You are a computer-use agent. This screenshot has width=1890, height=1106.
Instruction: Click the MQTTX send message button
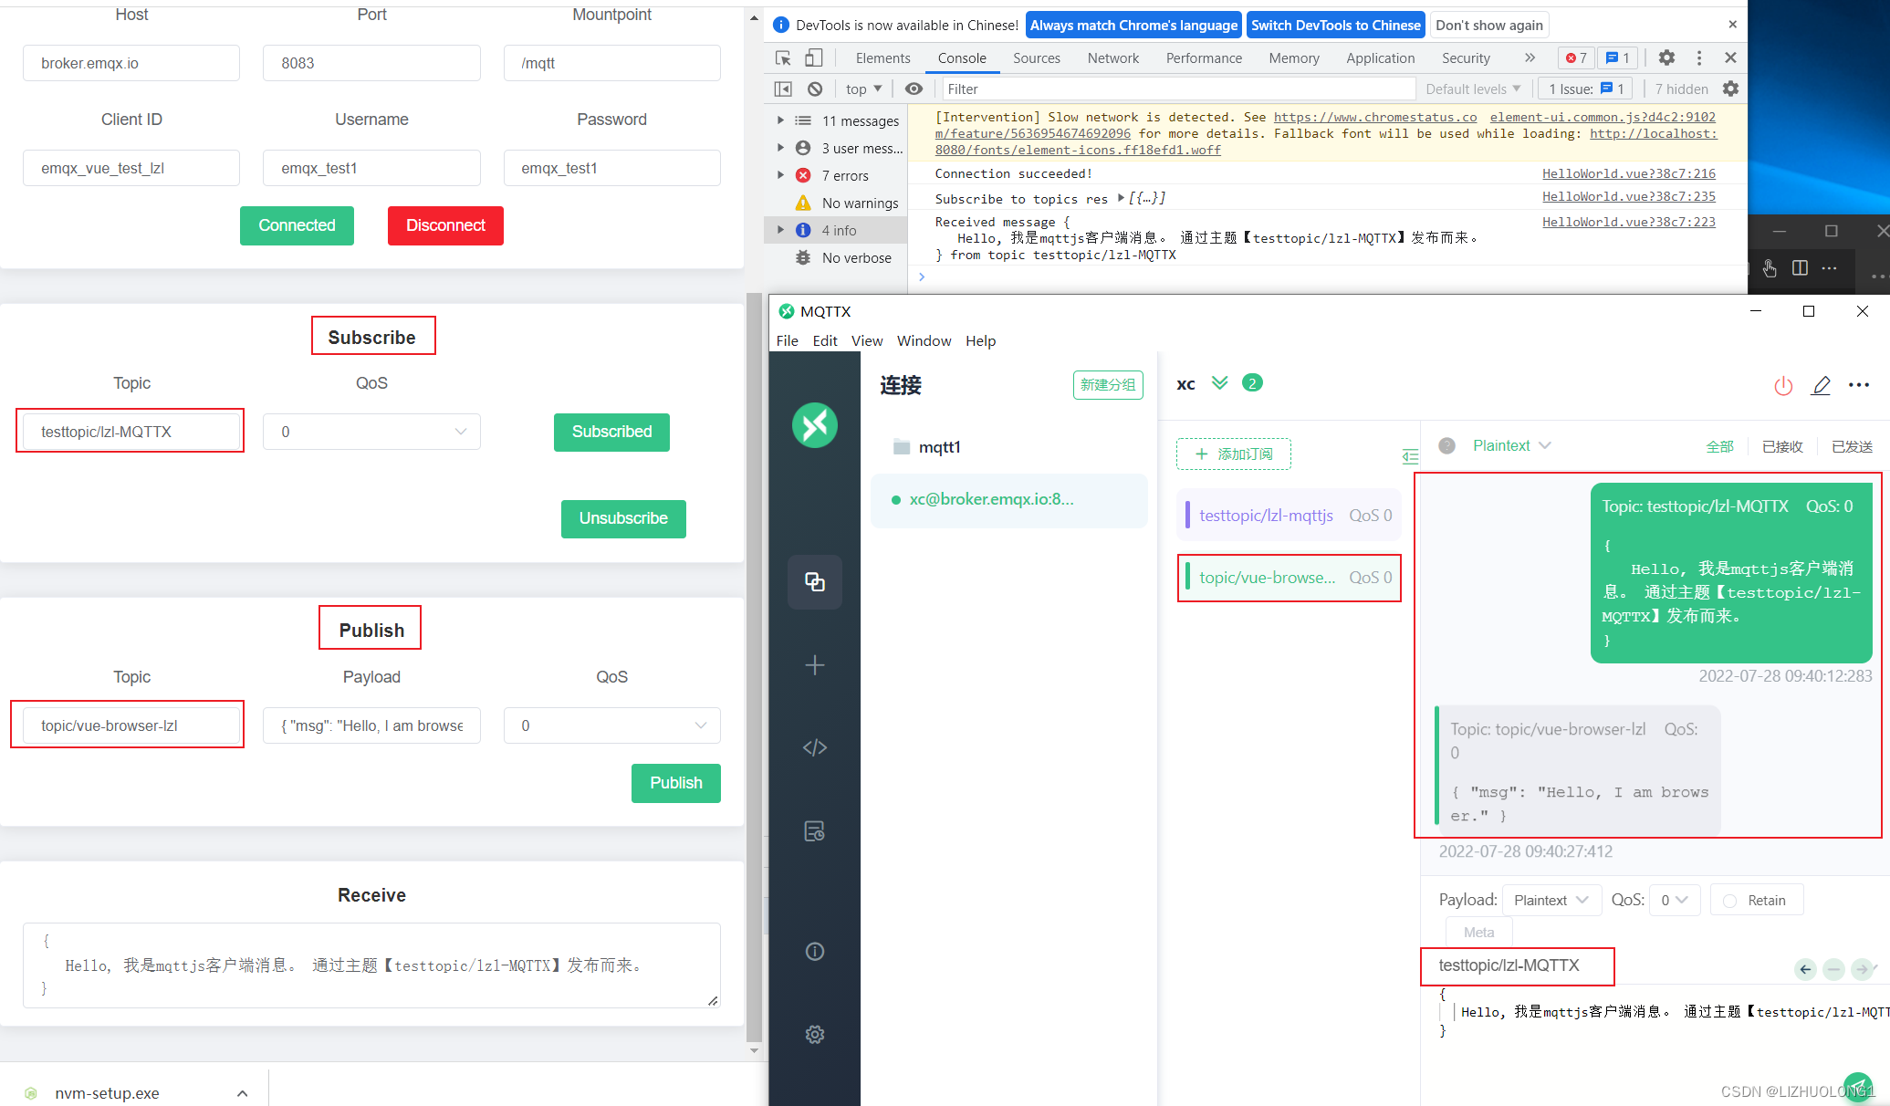click(x=1856, y=1087)
